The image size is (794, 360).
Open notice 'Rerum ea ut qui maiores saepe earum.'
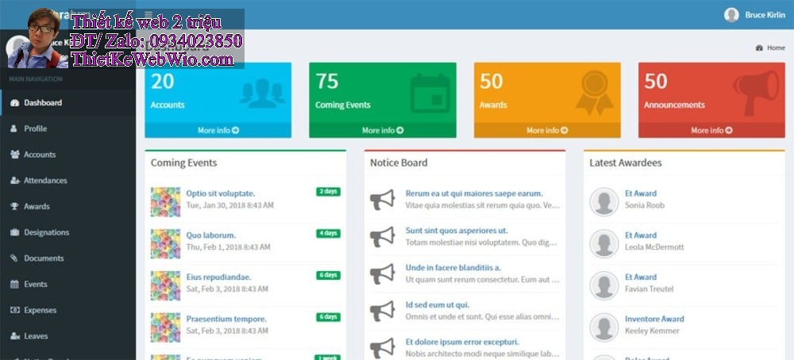pyautogui.click(x=474, y=193)
